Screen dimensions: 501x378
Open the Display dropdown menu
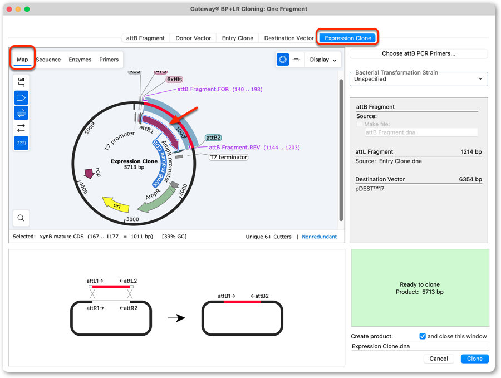(323, 60)
